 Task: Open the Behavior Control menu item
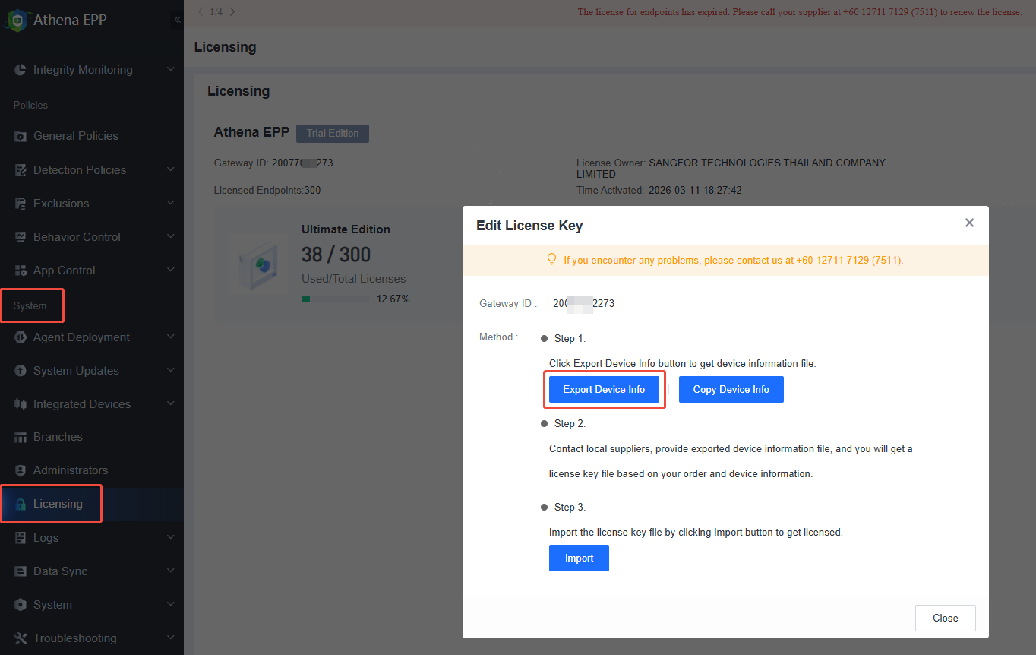pyautogui.click(x=92, y=237)
